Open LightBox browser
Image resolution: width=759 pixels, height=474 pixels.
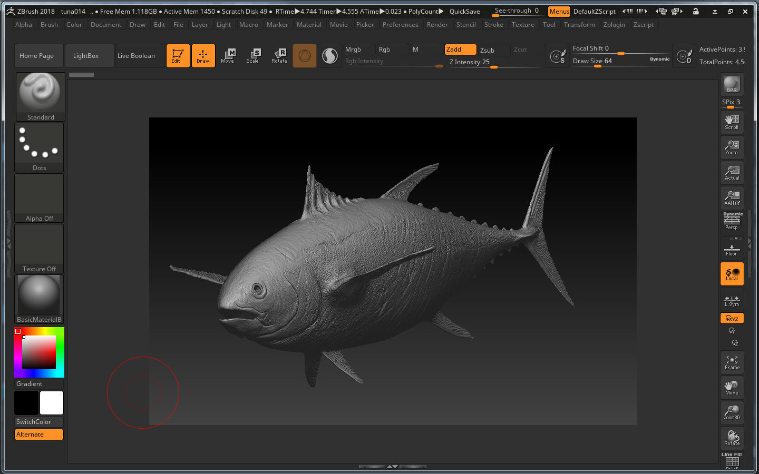click(x=90, y=56)
